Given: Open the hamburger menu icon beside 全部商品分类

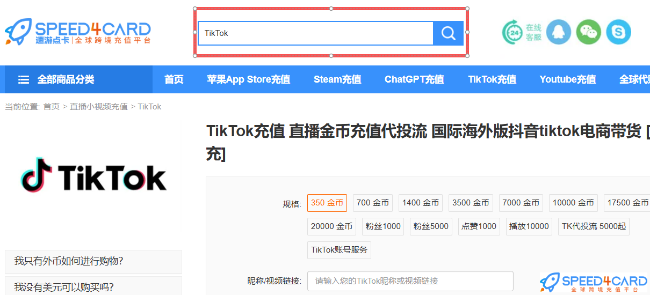Looking at the screenshot, I should pos(24,79).
